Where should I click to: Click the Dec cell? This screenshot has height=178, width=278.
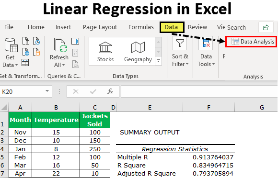click(20, 141)
